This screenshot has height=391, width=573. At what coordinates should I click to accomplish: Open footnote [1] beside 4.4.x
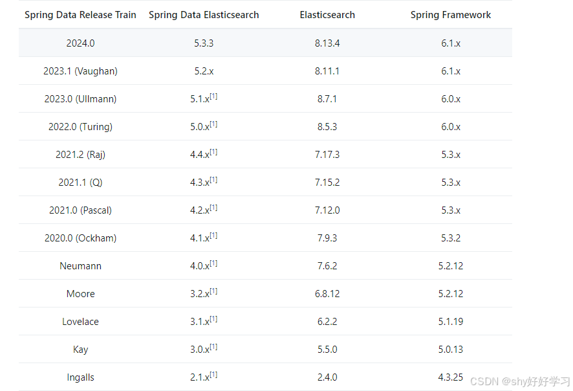(213, 151)
